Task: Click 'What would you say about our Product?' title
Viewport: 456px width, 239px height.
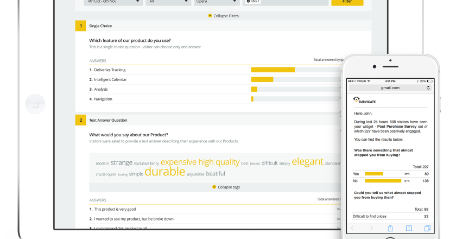Action: [129, 135]
